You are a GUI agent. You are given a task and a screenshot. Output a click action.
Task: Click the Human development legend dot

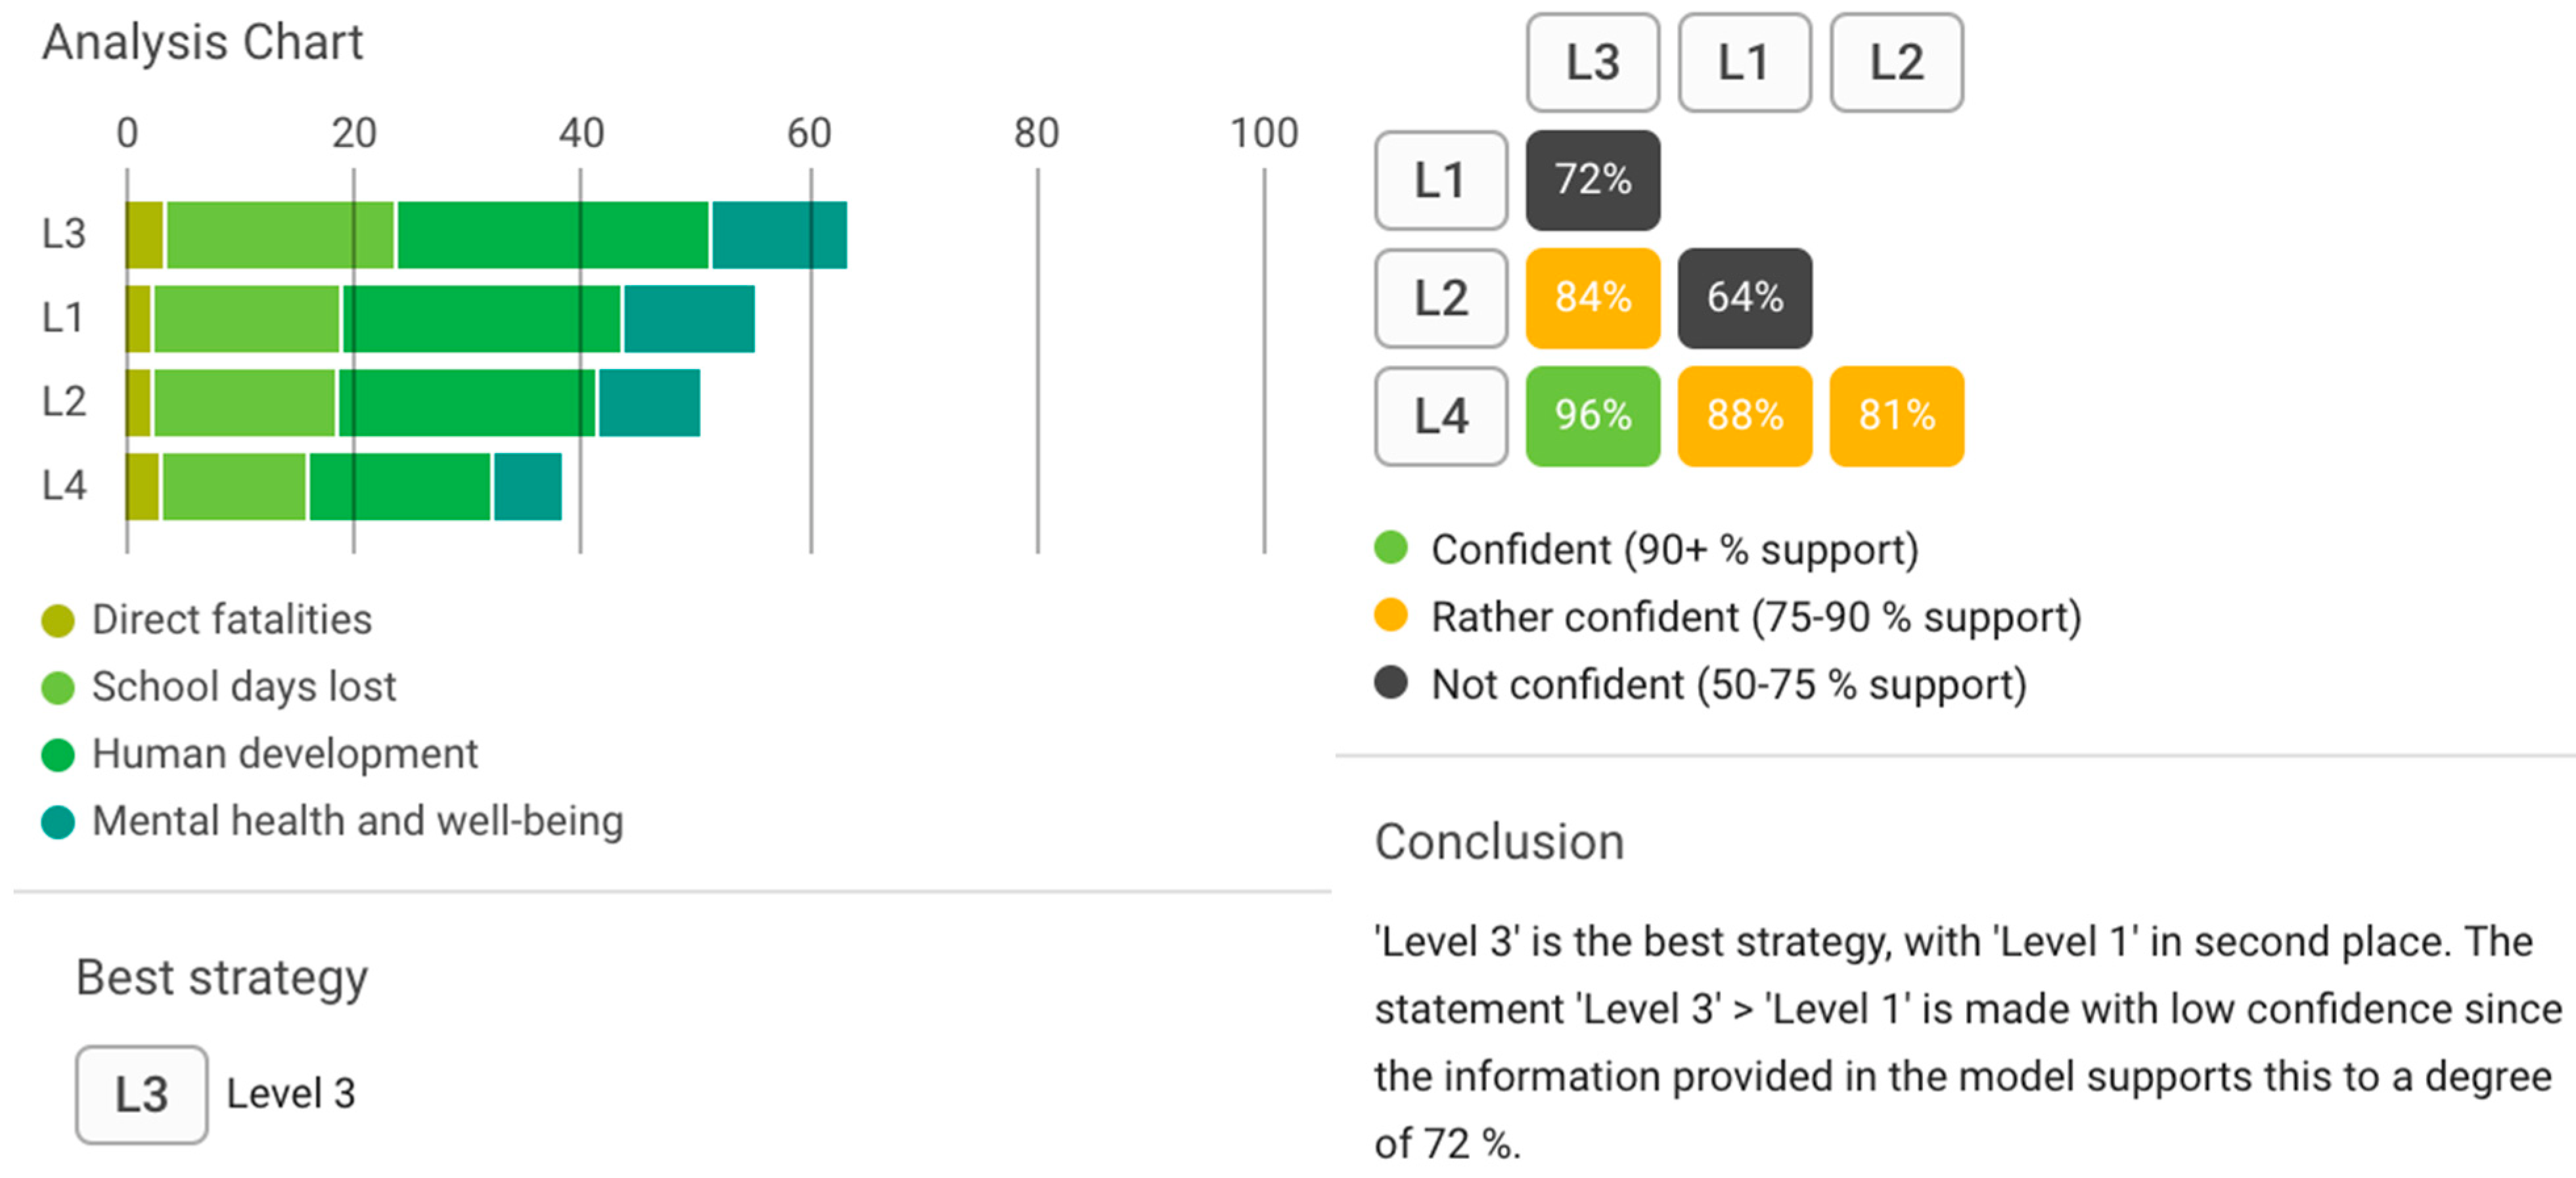tap(58, 754)
